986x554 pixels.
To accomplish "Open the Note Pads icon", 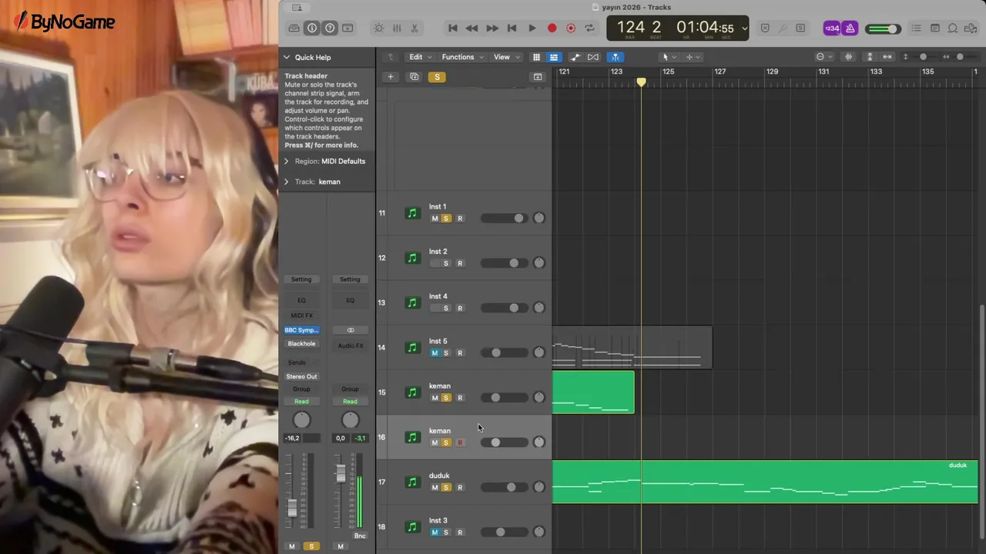I will (x=934, y=28).
